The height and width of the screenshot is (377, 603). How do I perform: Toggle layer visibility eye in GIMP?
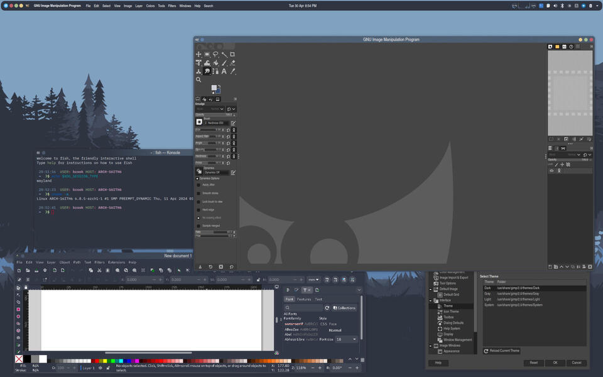(551, 171)
